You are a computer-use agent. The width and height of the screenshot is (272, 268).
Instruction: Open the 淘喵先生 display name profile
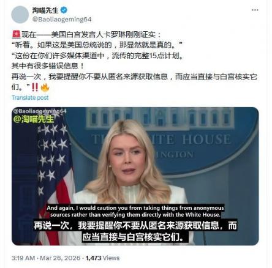[45, 10]
